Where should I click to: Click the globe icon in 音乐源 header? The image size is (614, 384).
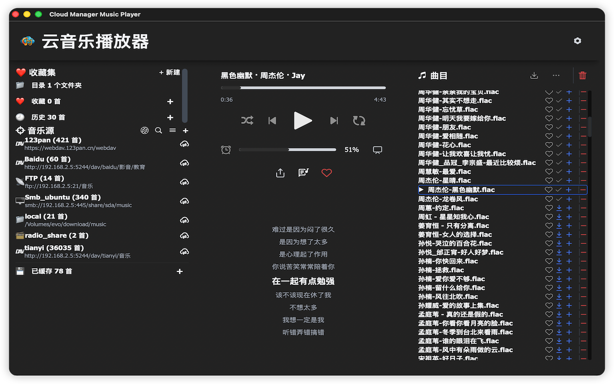(144, 131)
